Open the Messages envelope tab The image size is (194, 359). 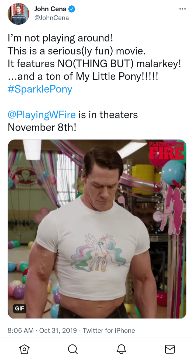pyautogui.click(x=170, y=349)
